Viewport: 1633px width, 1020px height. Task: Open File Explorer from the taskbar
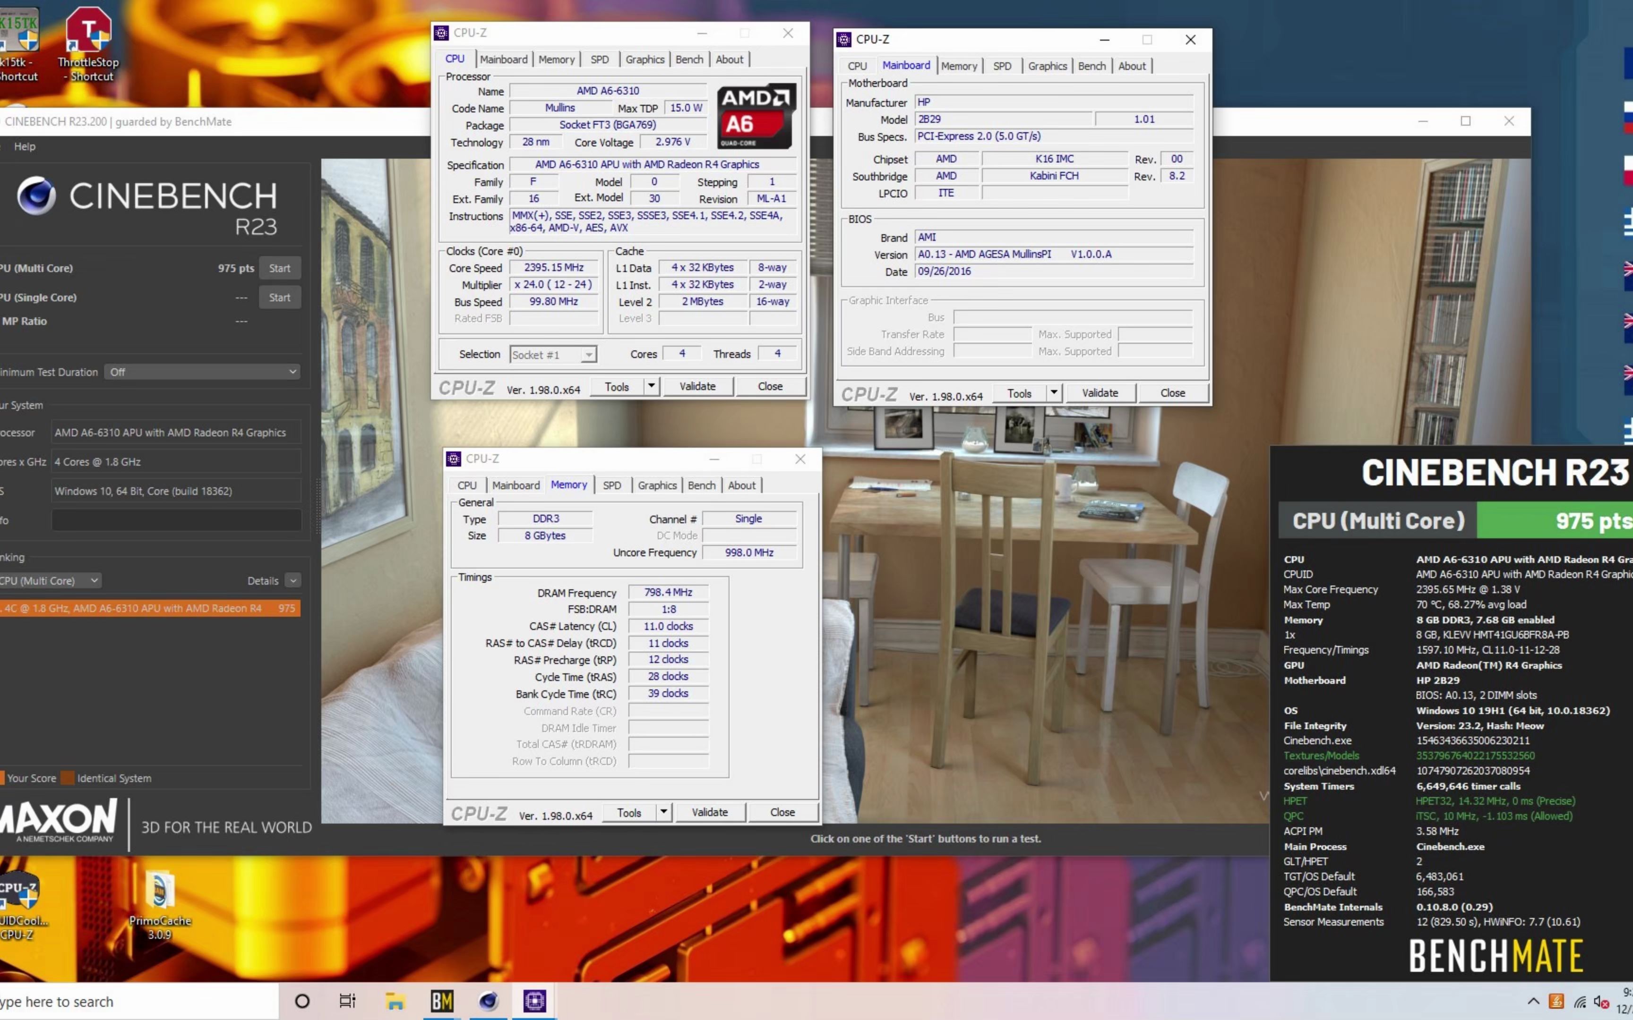point(395,1001)
